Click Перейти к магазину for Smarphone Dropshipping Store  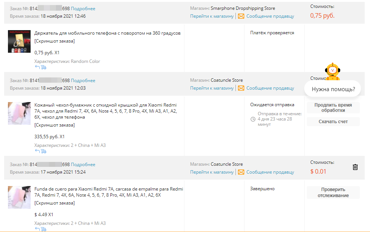(212, 16)
